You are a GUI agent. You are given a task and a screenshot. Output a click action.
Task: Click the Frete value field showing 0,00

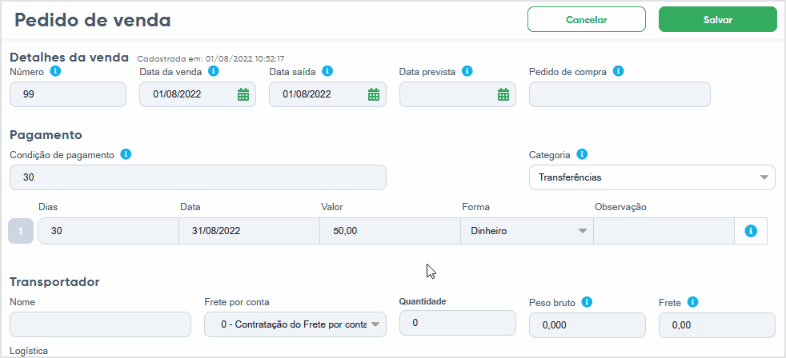click(x=717, y=325)
